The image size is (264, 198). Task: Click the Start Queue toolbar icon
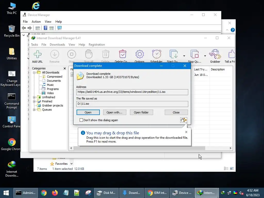pos(174,54)
